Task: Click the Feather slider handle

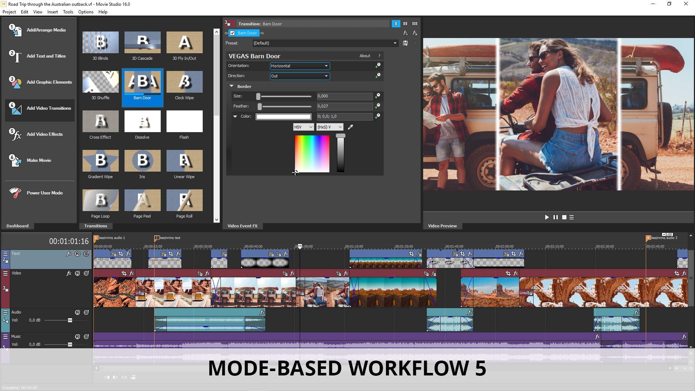Action: (260, 106)
